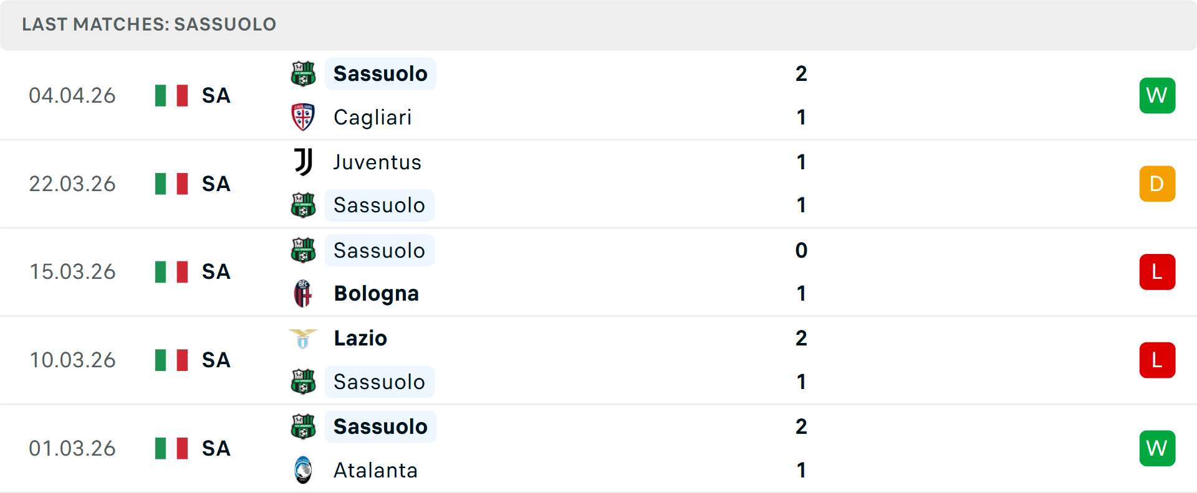Click the Juventus crest icon
This screenshot has height=493, width=1197.
303,161
